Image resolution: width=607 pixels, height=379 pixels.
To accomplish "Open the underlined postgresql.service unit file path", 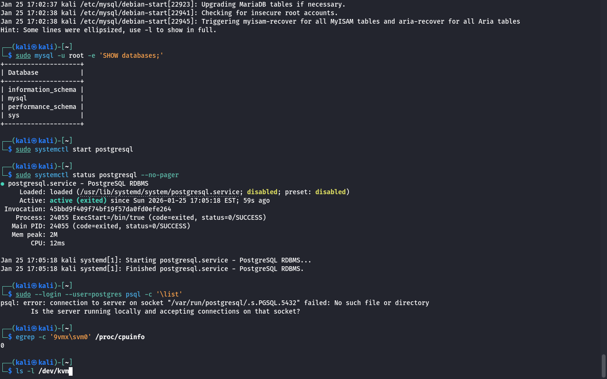I will pos(160,192).
